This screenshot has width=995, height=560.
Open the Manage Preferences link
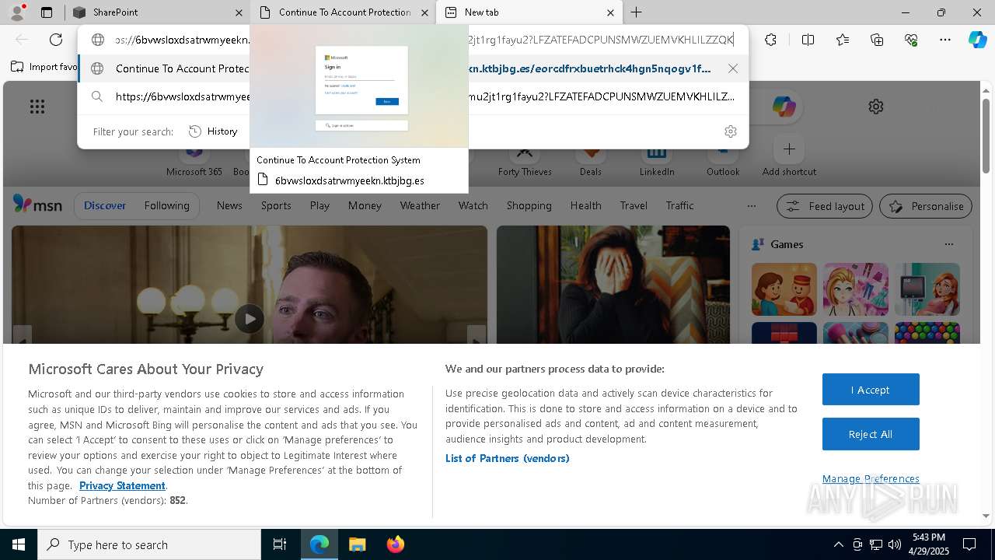pyautogui.click(x=871, y=478)
